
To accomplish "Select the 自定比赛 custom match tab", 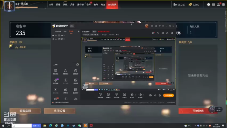I will tap(112, 5).
